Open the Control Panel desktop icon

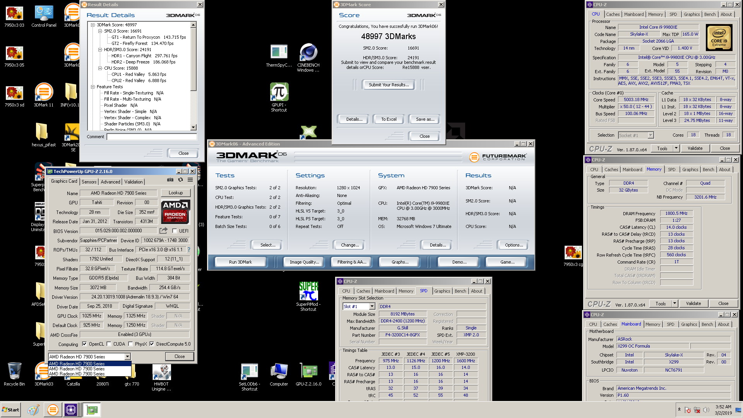pyautogui.click(x=44, y=16)
